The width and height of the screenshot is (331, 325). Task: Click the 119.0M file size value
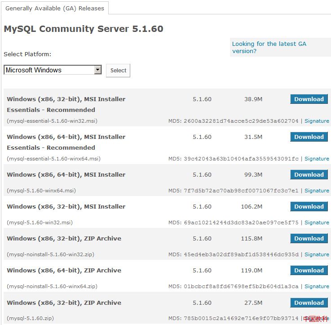(252, 271)
